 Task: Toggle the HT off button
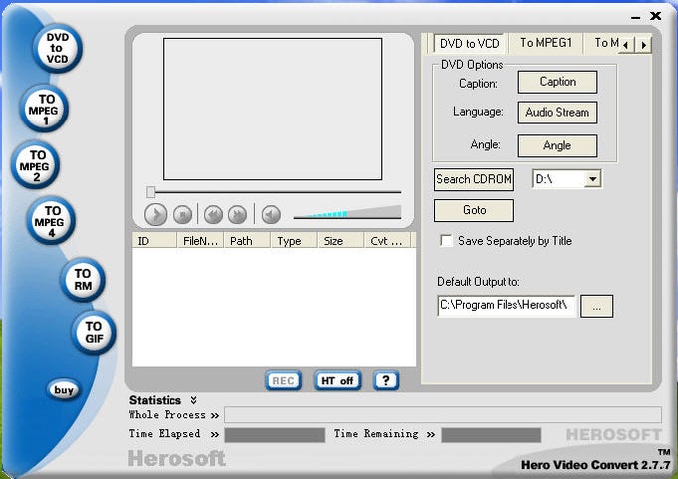point(337,381)
